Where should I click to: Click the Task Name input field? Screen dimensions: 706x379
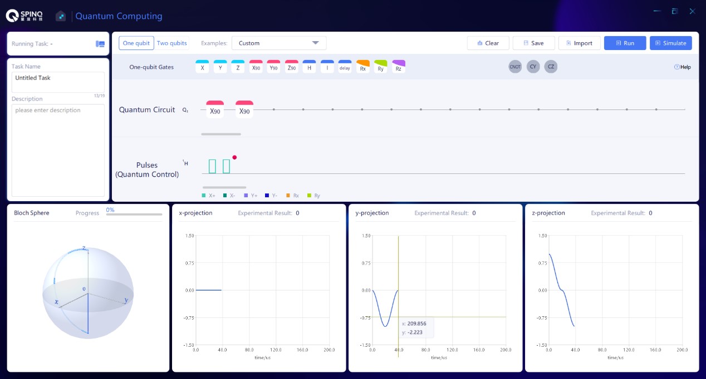click(x=58, y=82)
